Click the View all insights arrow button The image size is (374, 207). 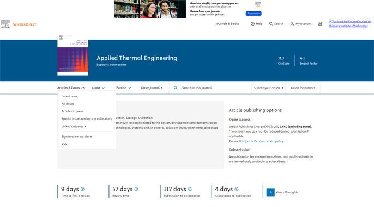click(270, 192)
